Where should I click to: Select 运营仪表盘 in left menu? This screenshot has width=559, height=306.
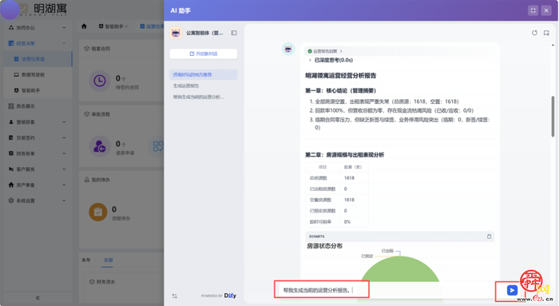[x=38, y=59]
